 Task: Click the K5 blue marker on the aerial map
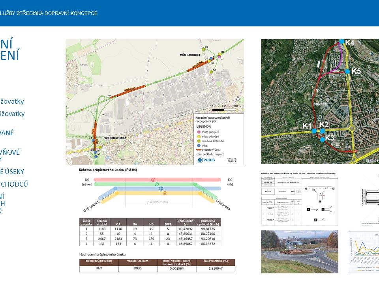coord(347,71)
